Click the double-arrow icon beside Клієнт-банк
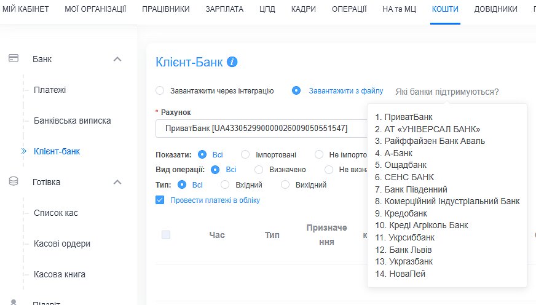The image size is (536, 305). 24,151
